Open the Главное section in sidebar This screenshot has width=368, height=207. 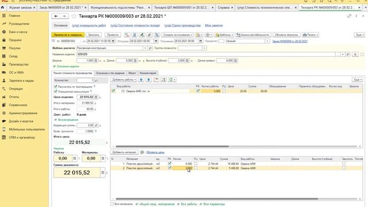14,16
